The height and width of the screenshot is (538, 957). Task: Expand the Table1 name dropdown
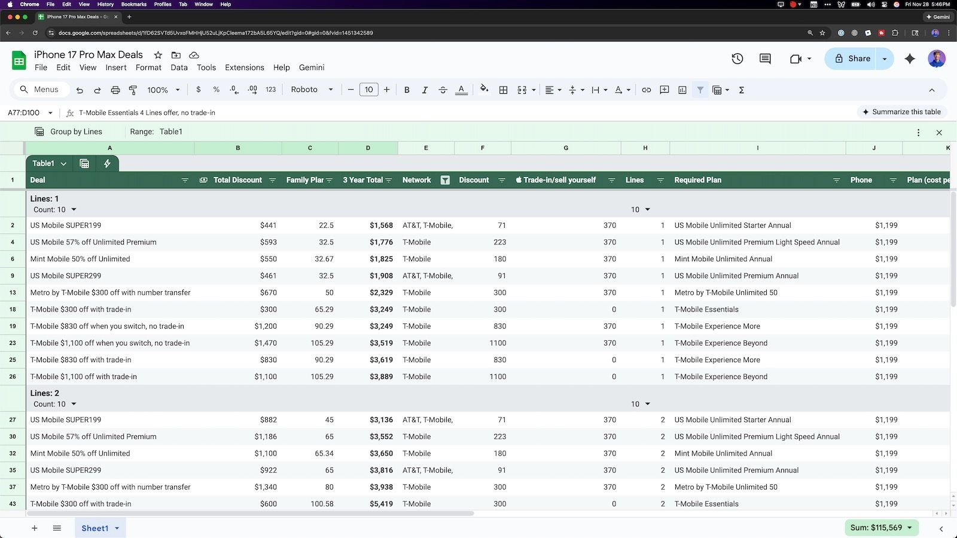coord(63,164)
